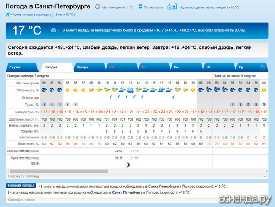Click the Температура, °C row label
The image size is (275, 207).
point(26,112)
